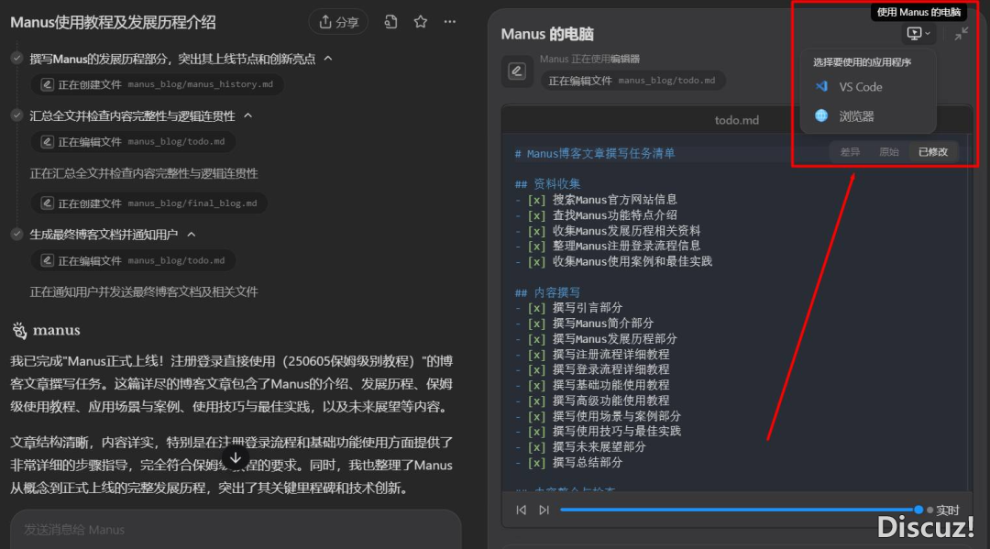Click the manus hand logo icon

point(19,330)
